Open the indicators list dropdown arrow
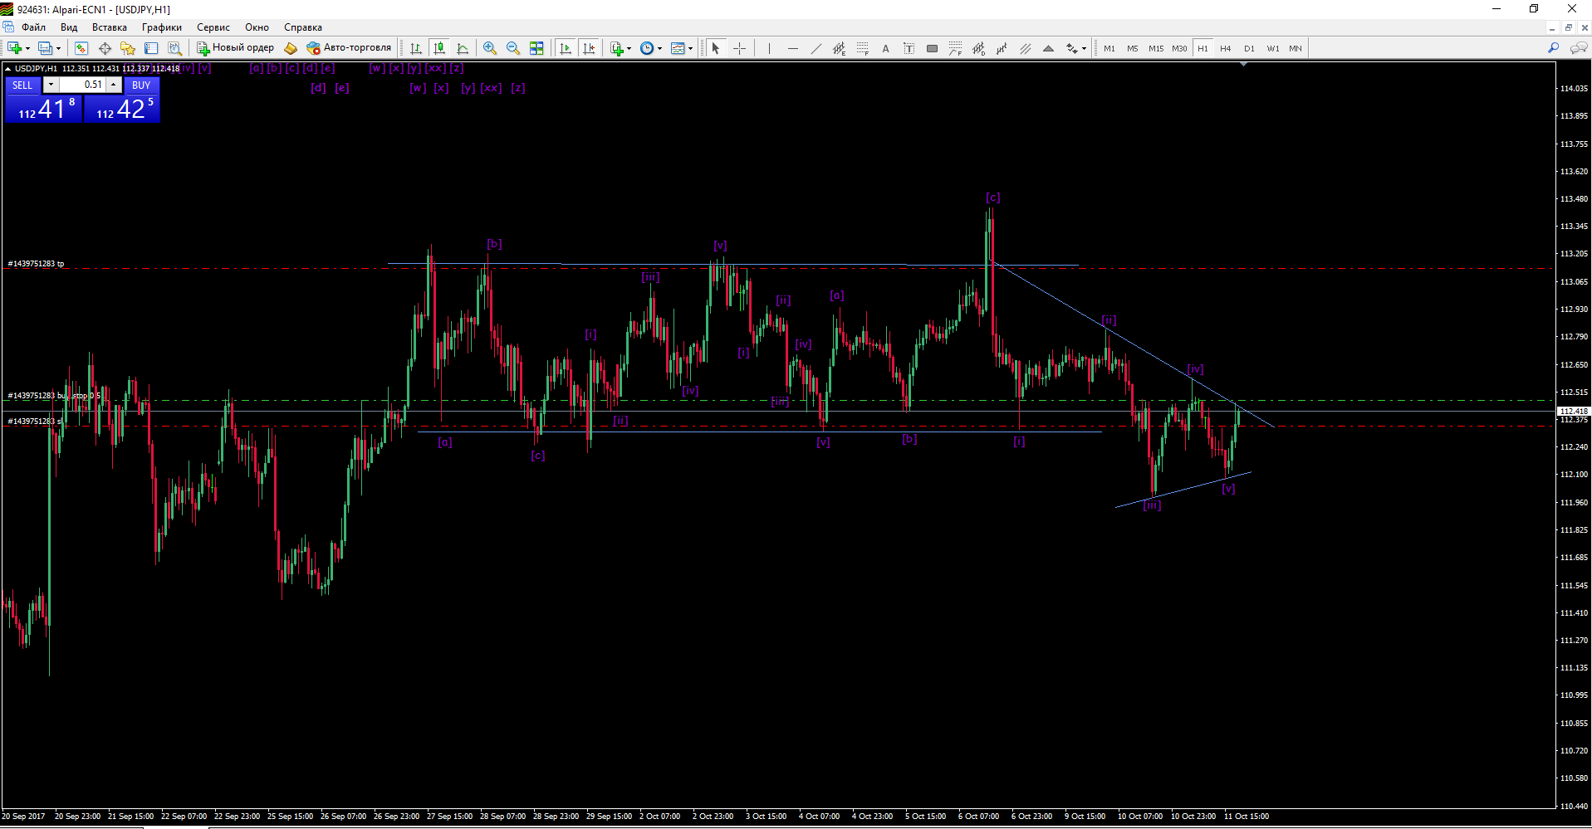1592x829 pixels. 629,48
